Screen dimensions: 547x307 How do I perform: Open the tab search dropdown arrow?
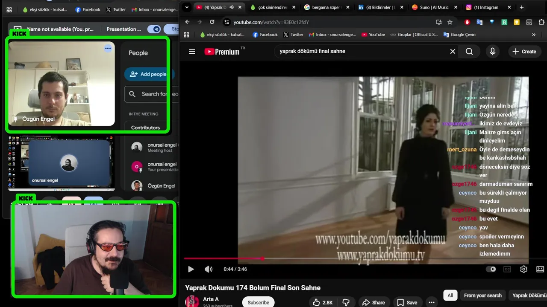click(x=186, y=7)
